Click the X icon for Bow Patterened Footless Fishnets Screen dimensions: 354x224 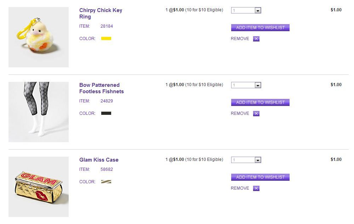click(256, 114)
